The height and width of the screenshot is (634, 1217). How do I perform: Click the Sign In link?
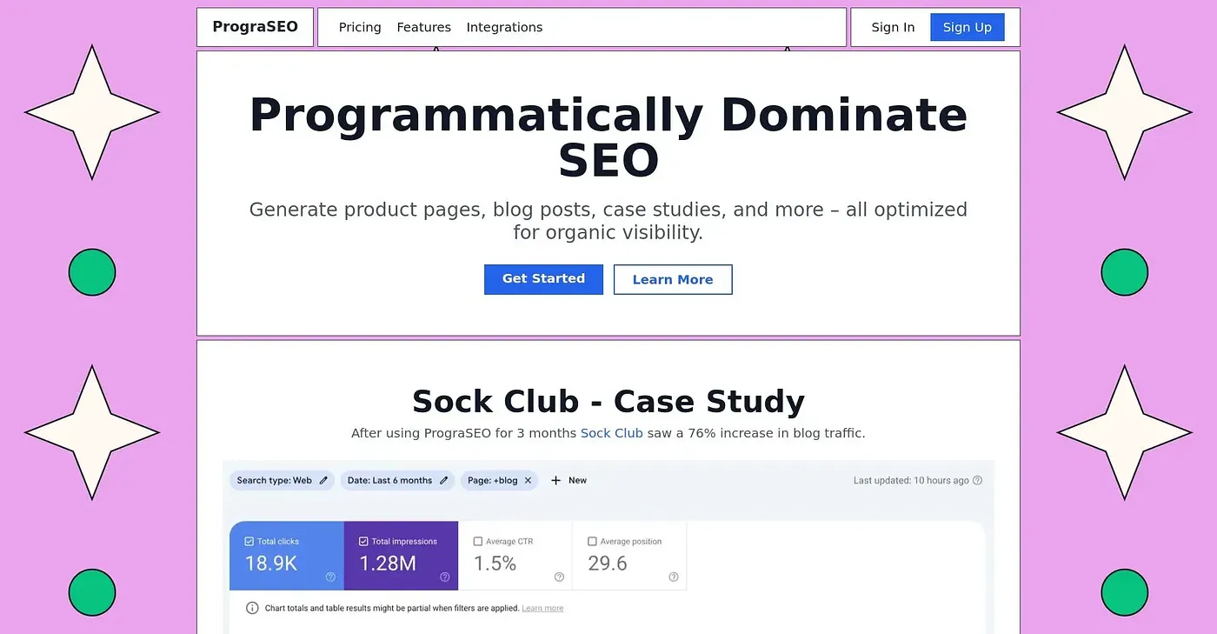click(893, 27)
